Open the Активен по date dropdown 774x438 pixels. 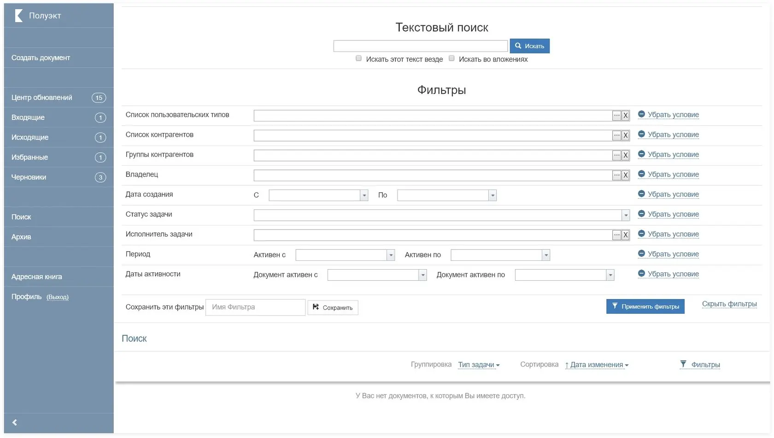[x=546, y=255]
